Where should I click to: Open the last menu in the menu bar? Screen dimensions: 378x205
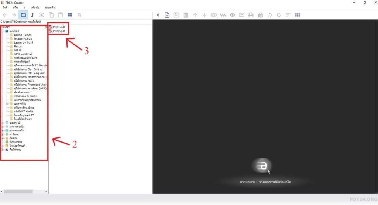51,7
